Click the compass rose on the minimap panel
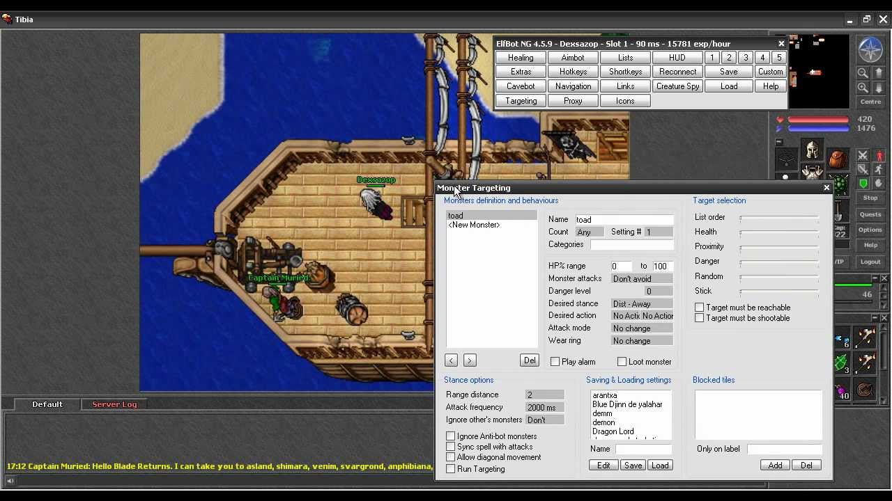Screen dimensions: 892x501 coord(870,50)
